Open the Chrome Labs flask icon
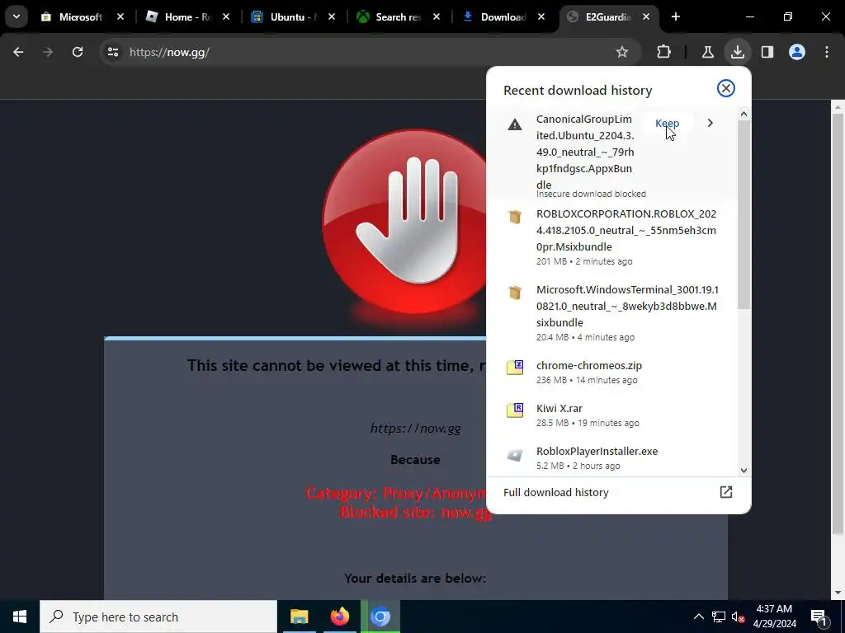The width and height of the screenshot is (845, 633). 707,52
